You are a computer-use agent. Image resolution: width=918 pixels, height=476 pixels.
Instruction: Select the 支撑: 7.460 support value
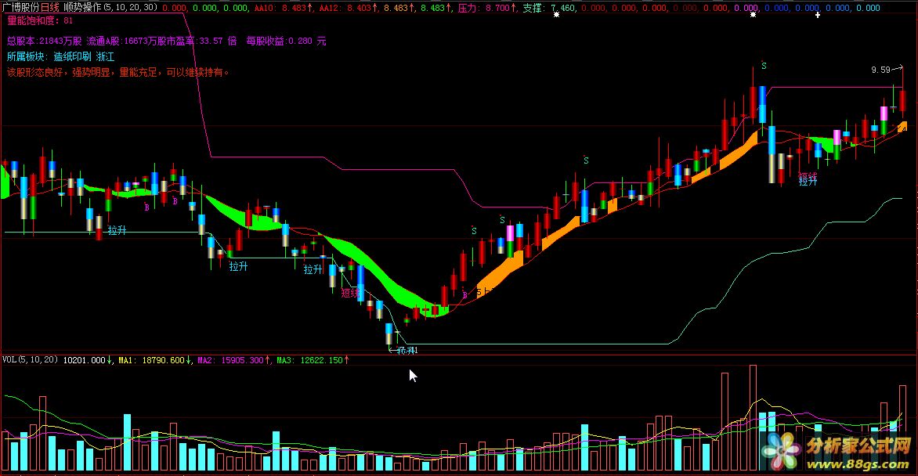tap(549, 8)
